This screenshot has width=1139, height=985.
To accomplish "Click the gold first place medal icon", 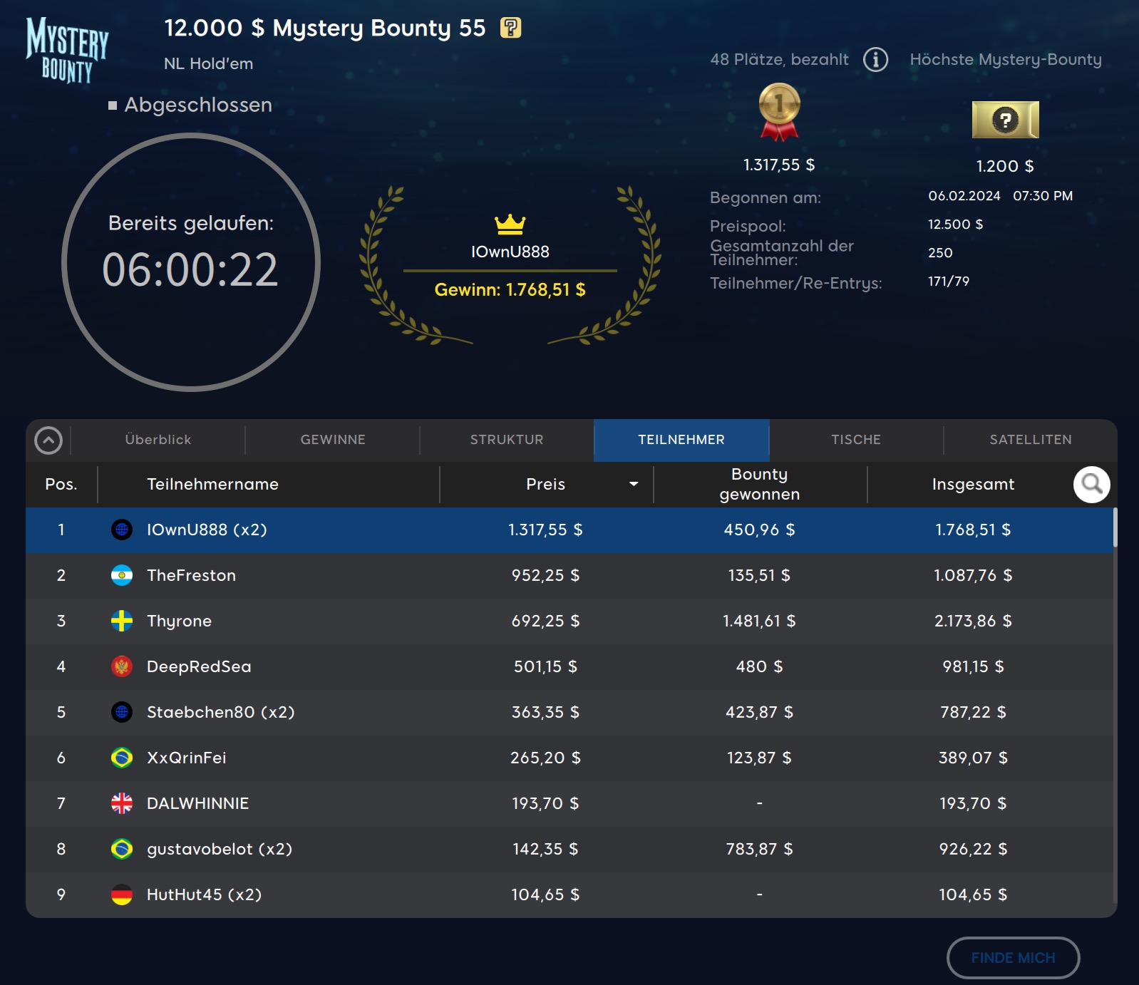I will (779, 110).
